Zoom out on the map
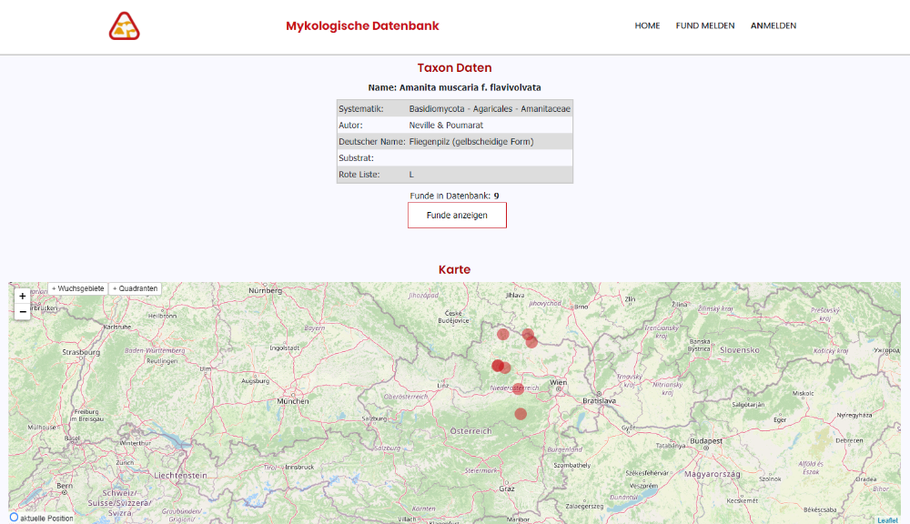Image resolution: width=910 pixels, height=524 pixels. [x=23, y=312]
